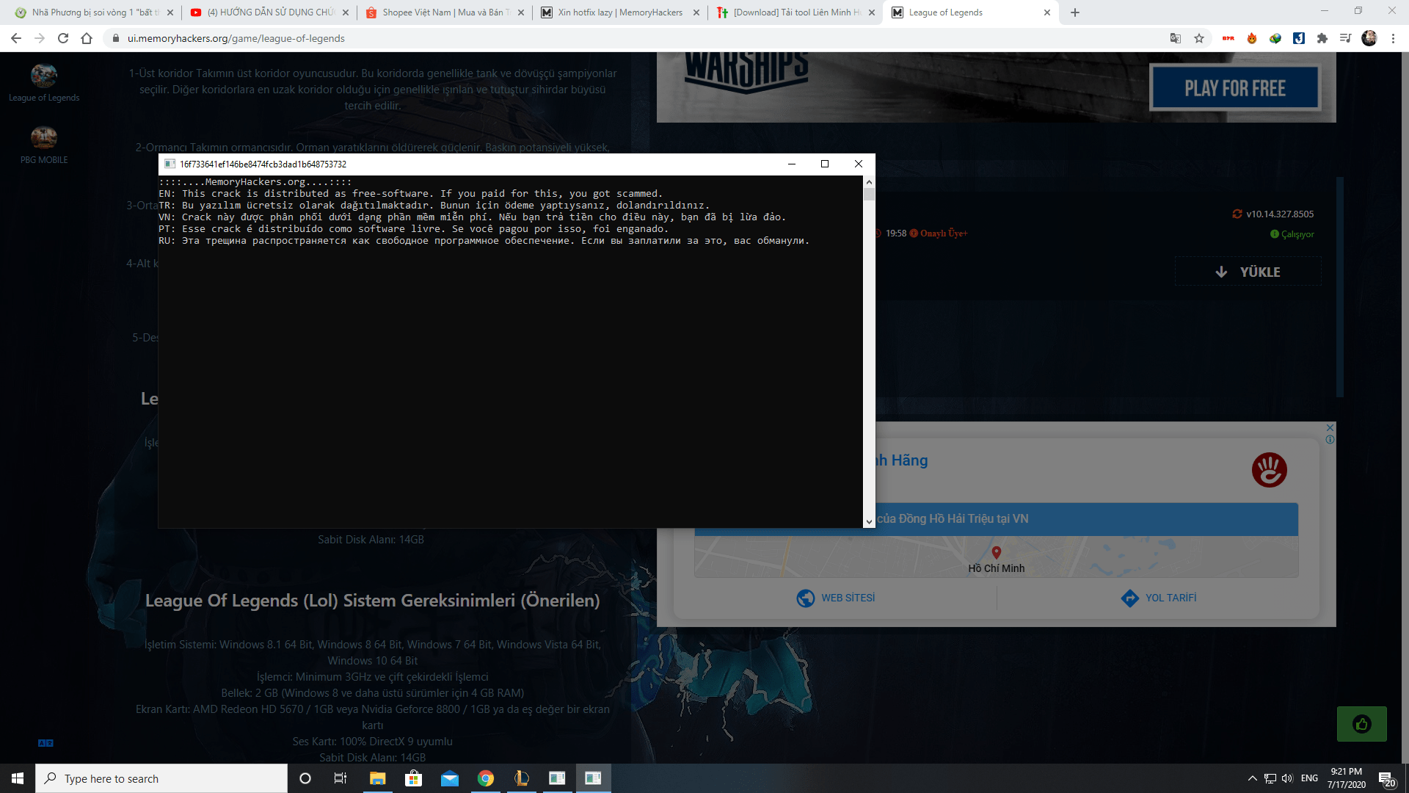
Task: Click the PBG MOBILE sidebar icon
Action: [x=44, y=145]
